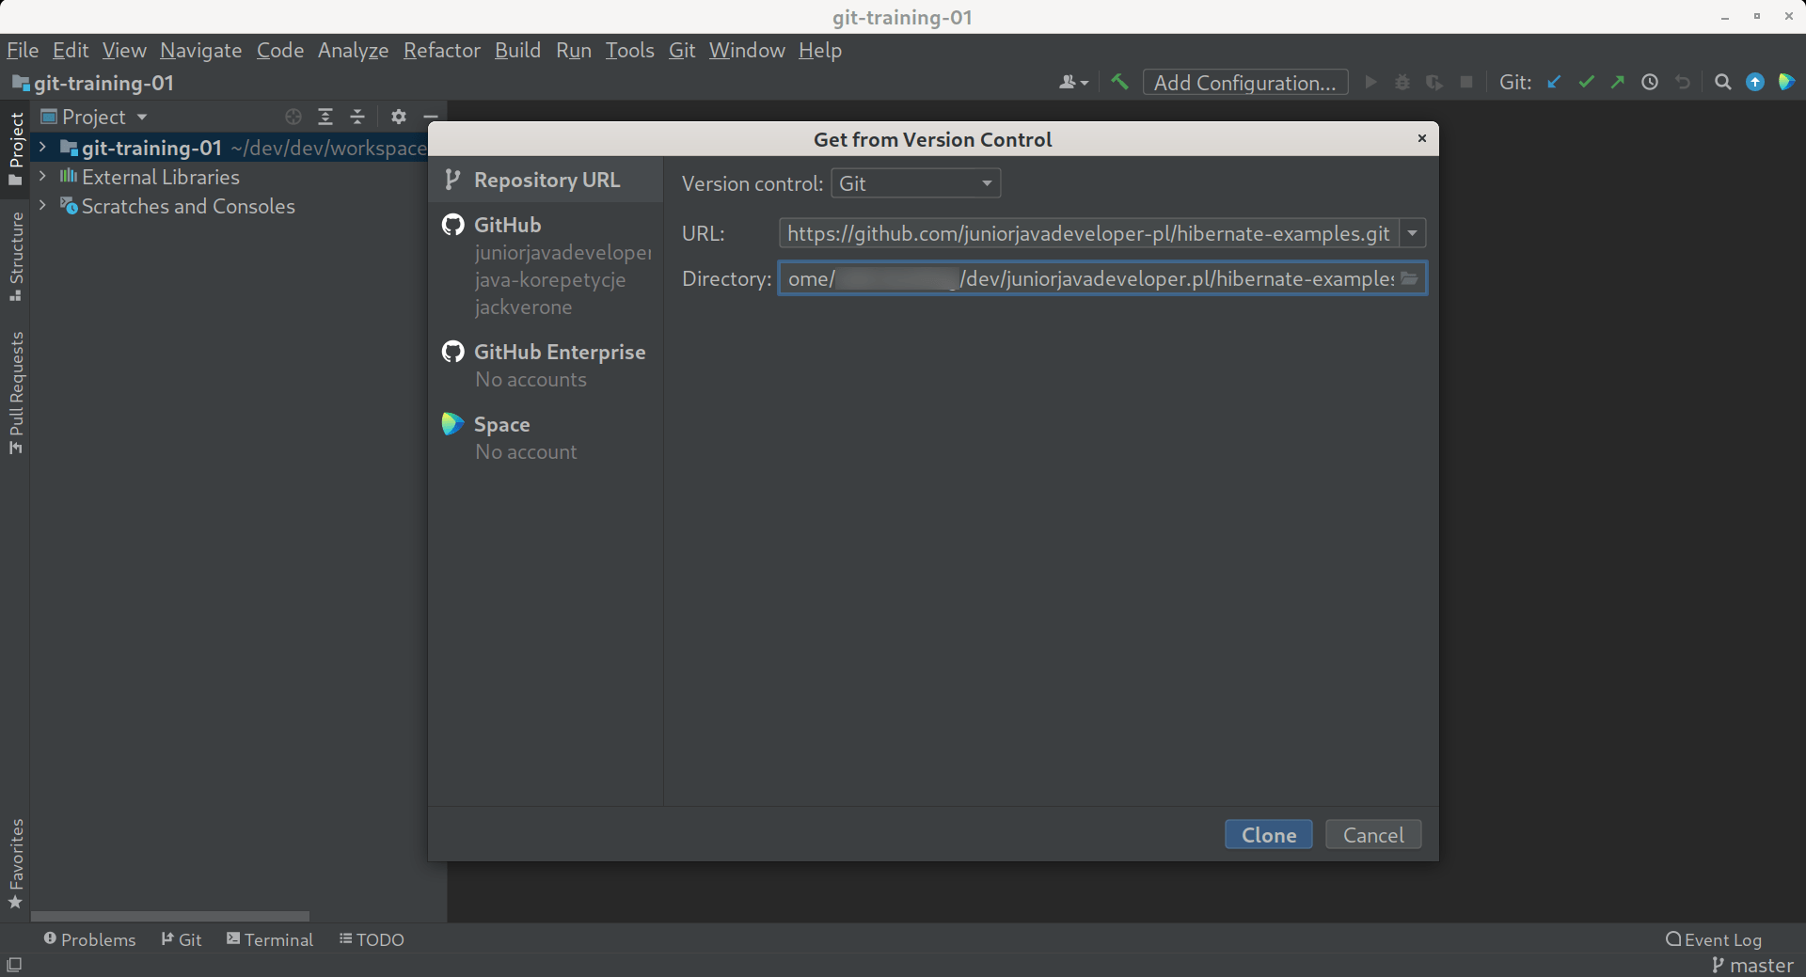Open the Structure side tab
The width and height of the screenshot is (1806, 977).
click(15, 257)
